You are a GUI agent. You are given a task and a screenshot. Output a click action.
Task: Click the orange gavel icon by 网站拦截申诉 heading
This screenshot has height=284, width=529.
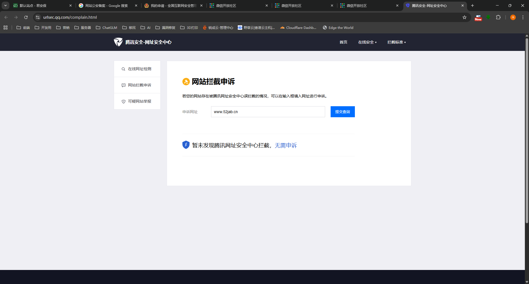(186, 81)
